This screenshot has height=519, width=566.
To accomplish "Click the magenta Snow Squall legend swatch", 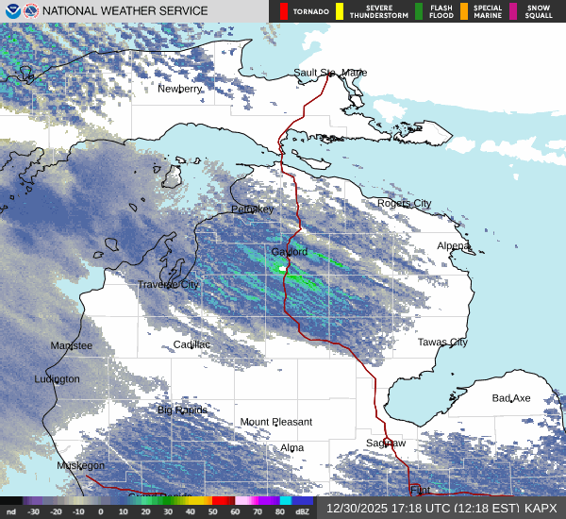I will [x=513, y=11].
